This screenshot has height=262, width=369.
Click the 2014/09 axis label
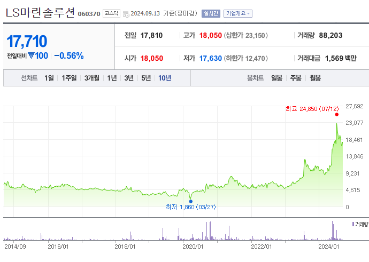point(15,247)
